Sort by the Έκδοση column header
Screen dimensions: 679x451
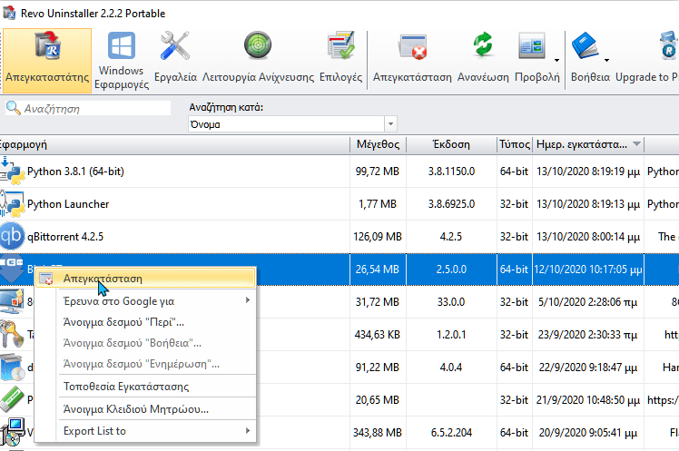451,144
